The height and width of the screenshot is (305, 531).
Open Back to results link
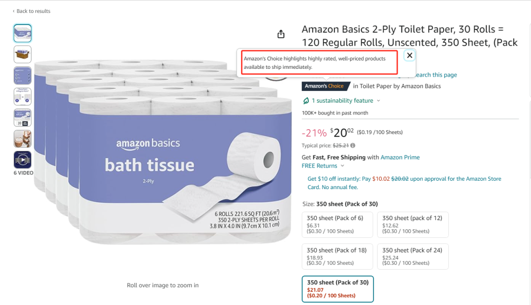coord(32,11)
